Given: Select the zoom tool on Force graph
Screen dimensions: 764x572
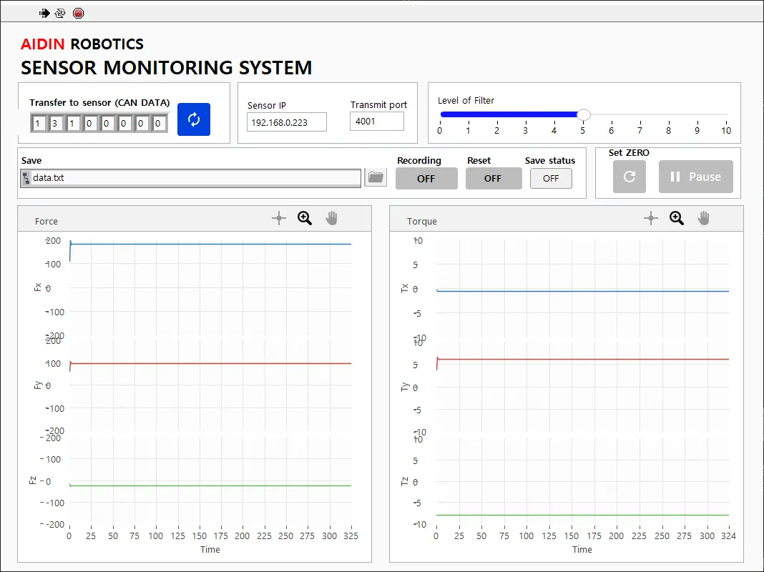Looking at the screenshot, I should tap(305, 219).
